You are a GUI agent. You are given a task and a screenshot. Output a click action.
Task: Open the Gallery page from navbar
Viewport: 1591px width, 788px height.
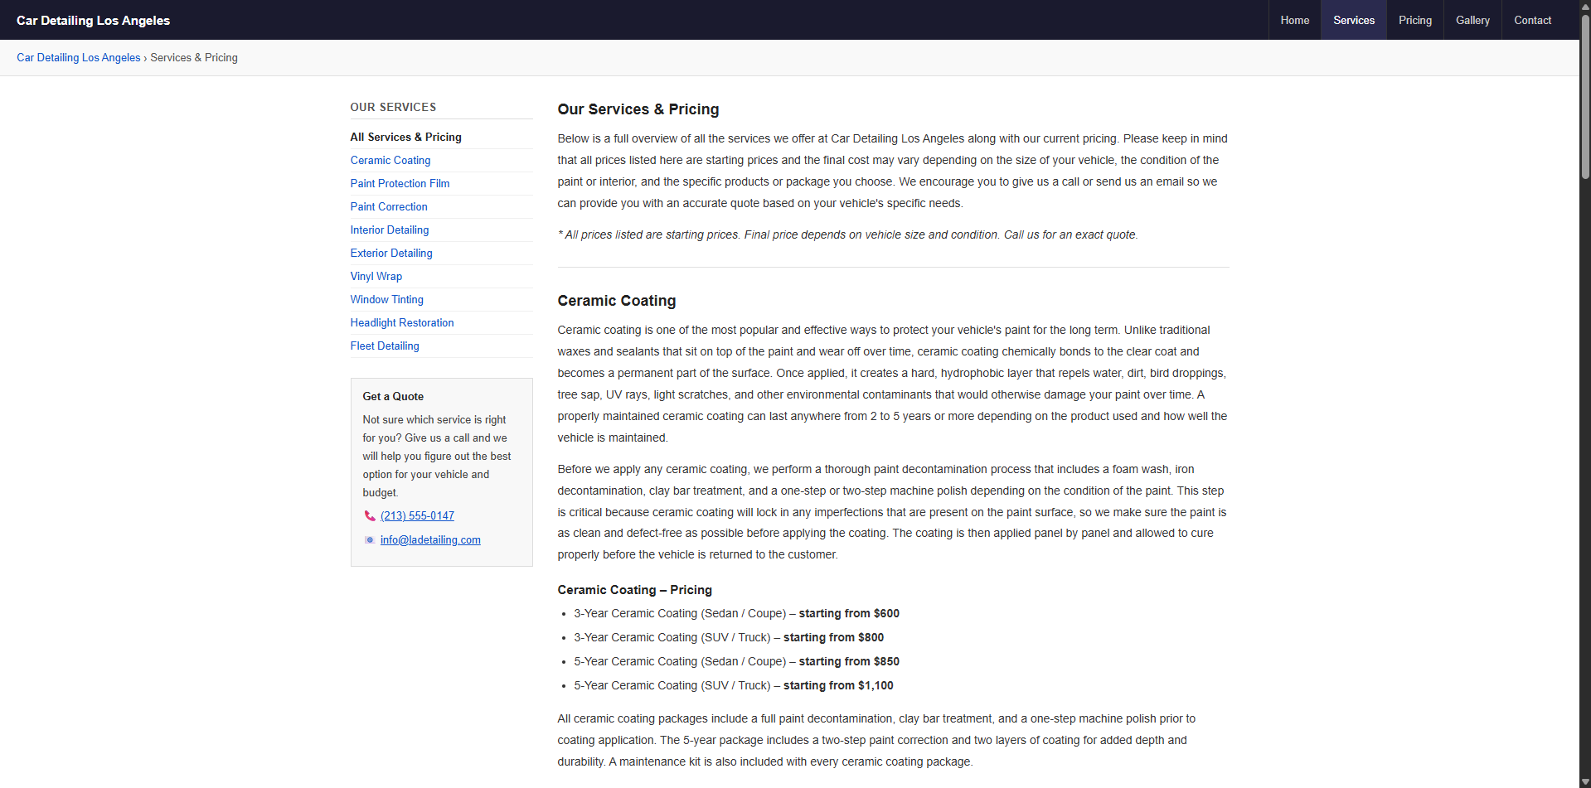tap(1472, 20)
